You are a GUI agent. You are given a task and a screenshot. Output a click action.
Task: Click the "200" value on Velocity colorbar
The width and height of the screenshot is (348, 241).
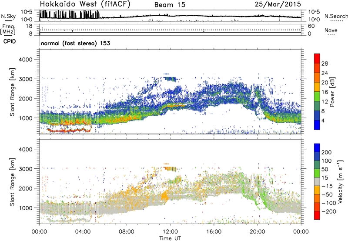coord(327,152)
